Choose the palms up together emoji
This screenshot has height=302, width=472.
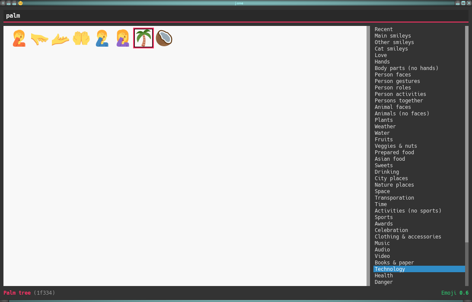click(81, 38)
